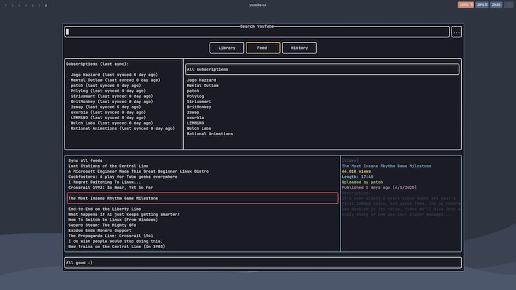Click the 20:50 clock in top bar

click(496, 5)
